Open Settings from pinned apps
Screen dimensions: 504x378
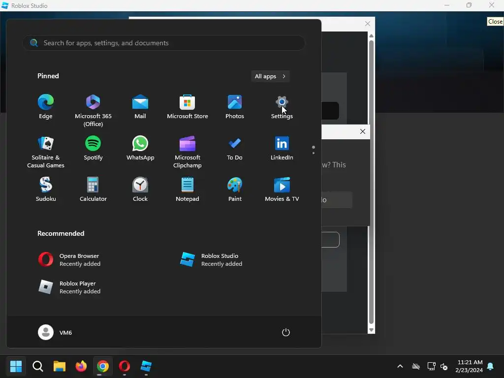click(x=282, y=107)
